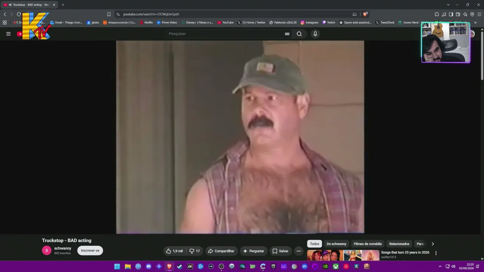Open the Twitch bookmark
484x272 pixels.
(329, 23)
